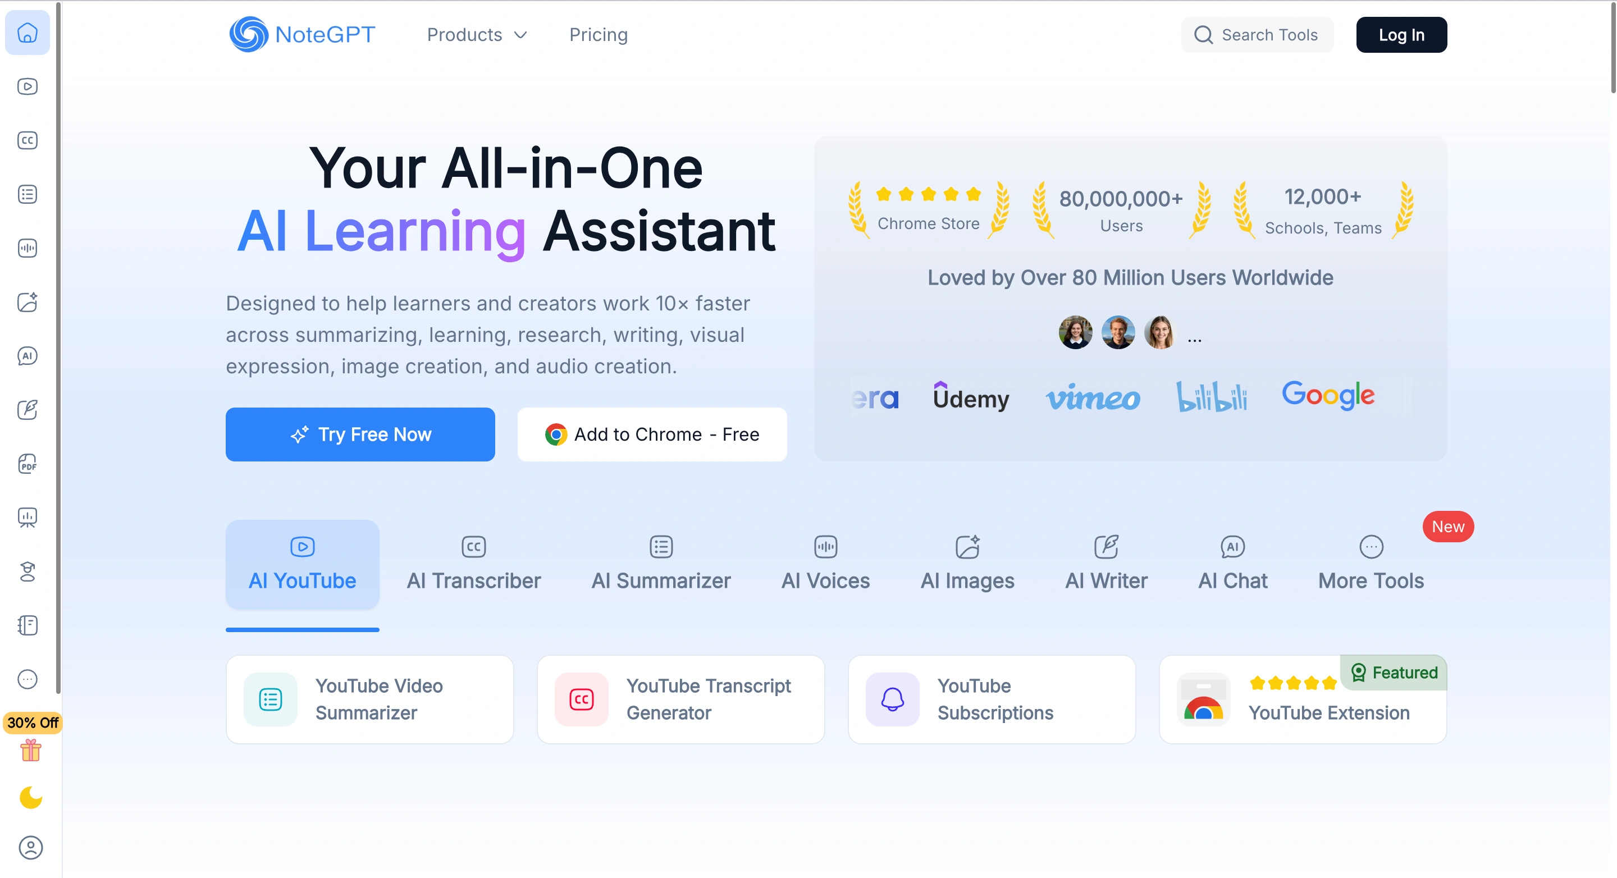
Task: Click the sidebar more options ellipsis
Action: (27, 679)
